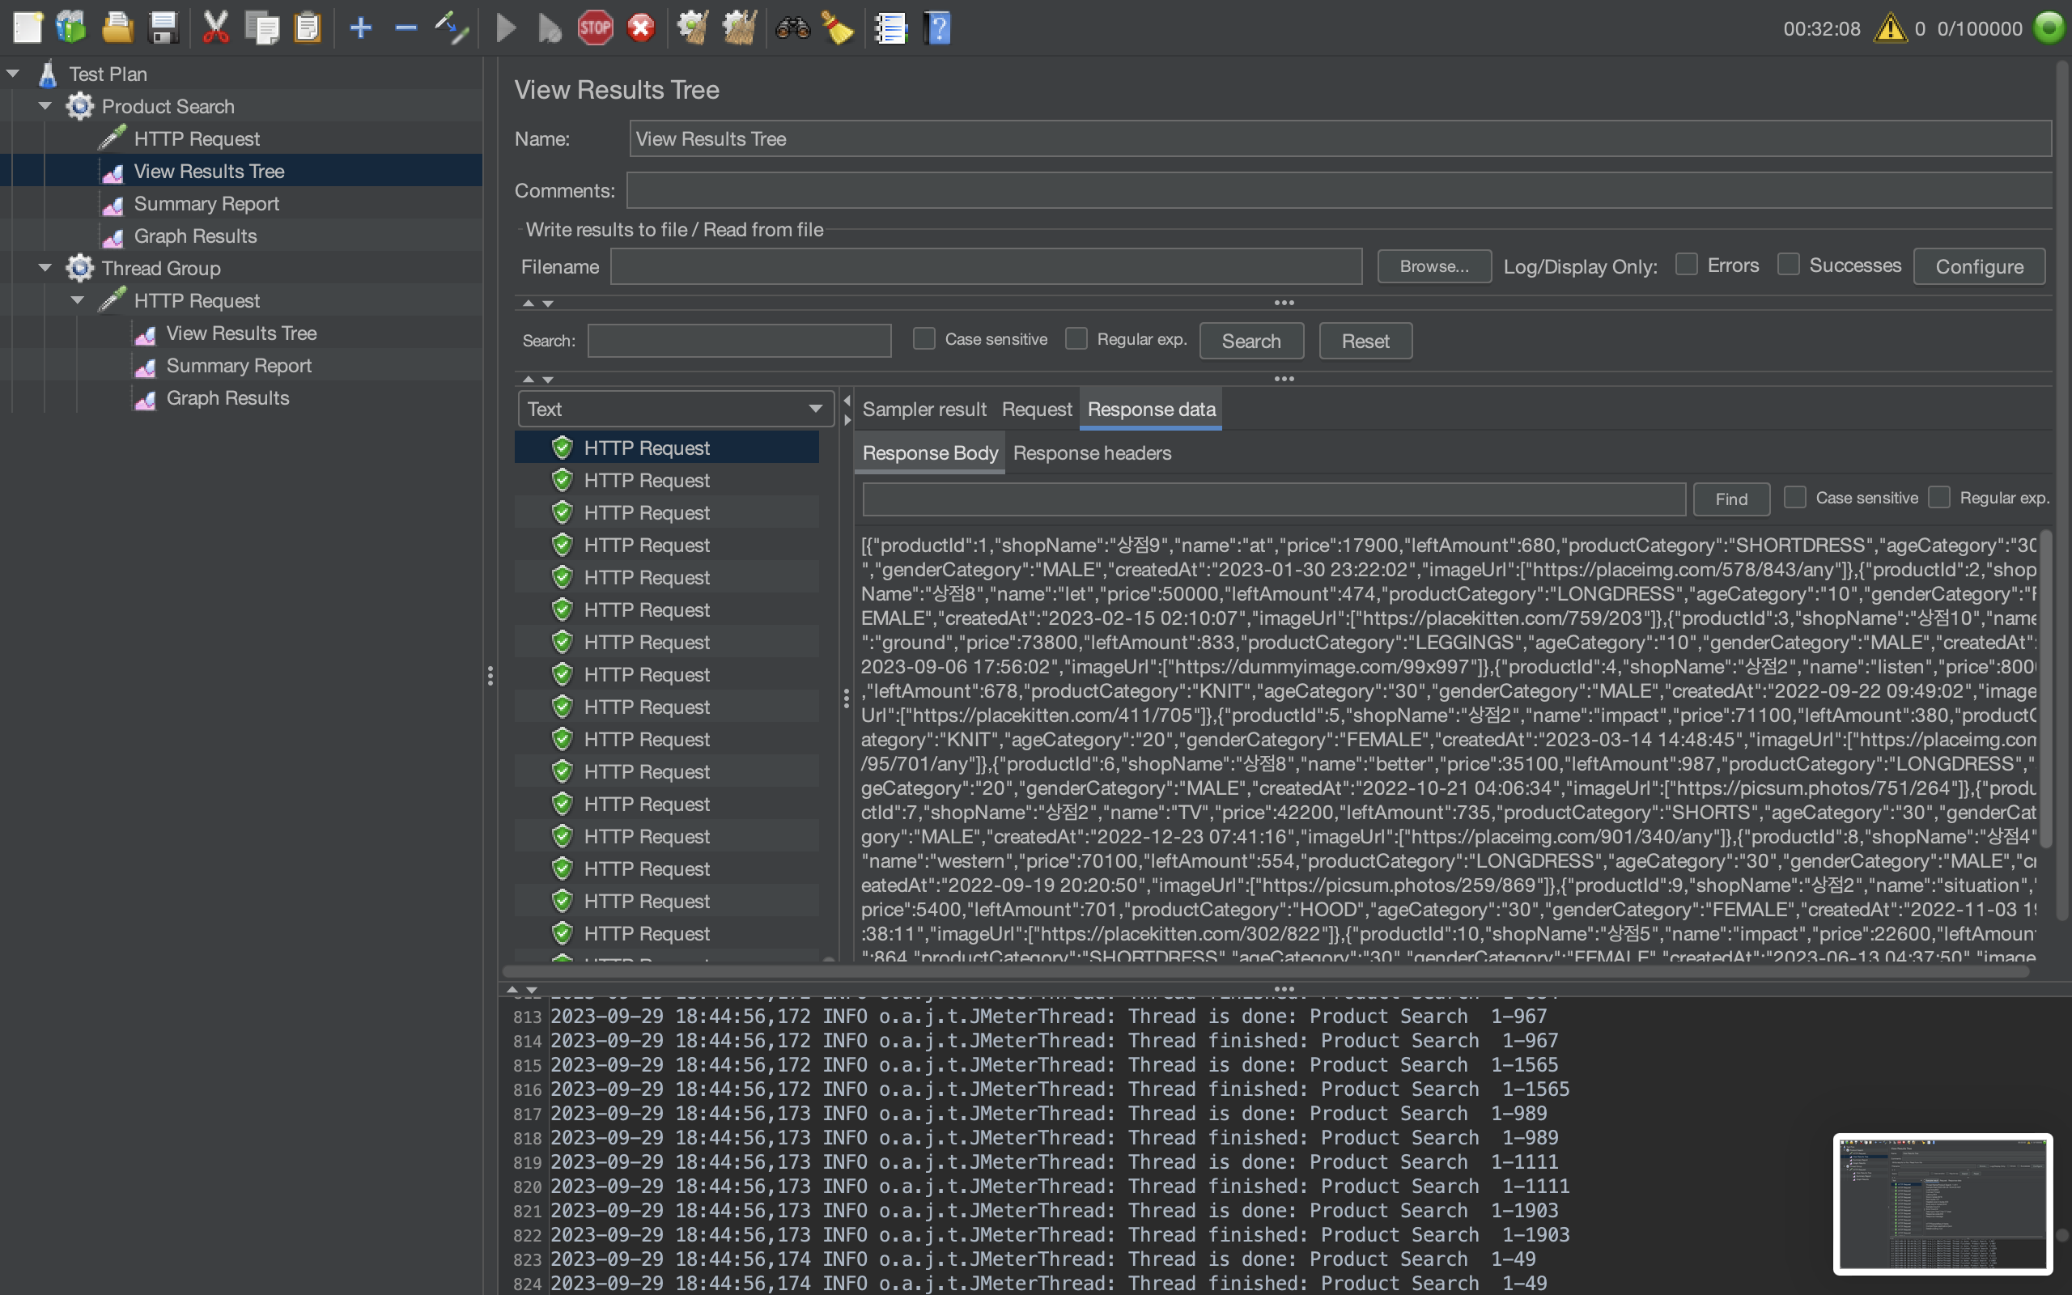Enable the Successes checkbox

pyautogui.click(x=1788, y=265)
